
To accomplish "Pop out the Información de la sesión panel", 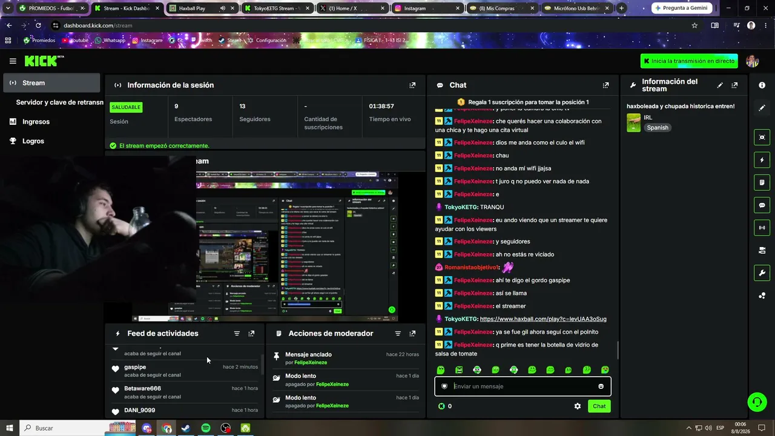I will 412,85.
